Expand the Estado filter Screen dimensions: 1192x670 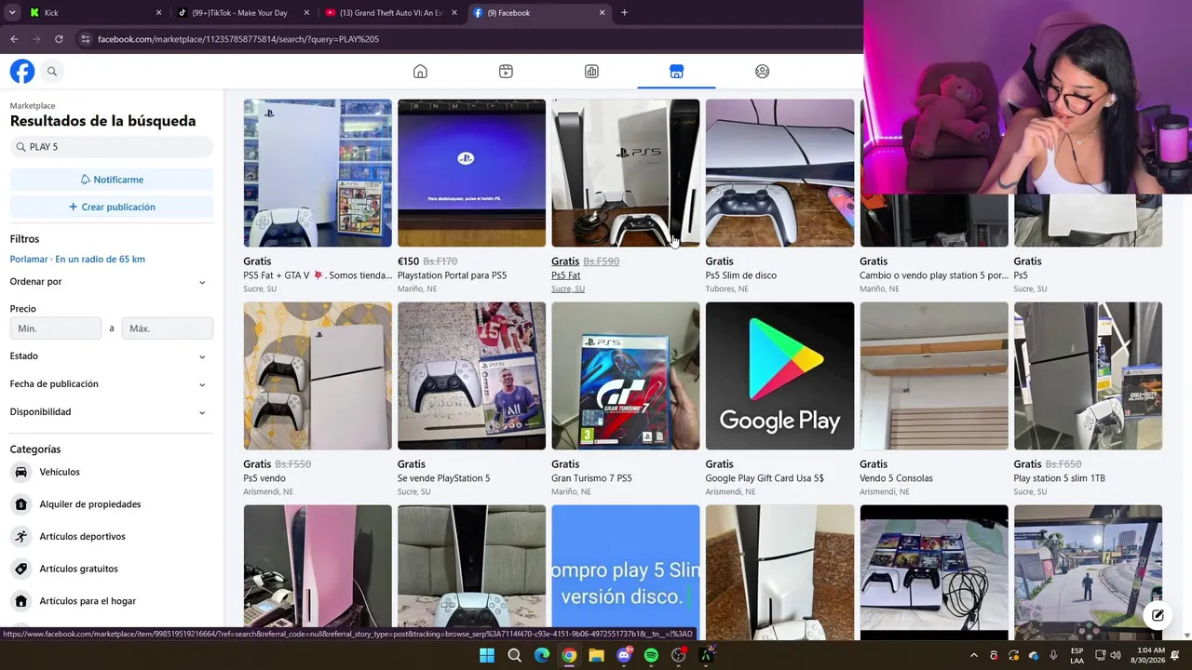pyautogui.click(x=111, y=356)
